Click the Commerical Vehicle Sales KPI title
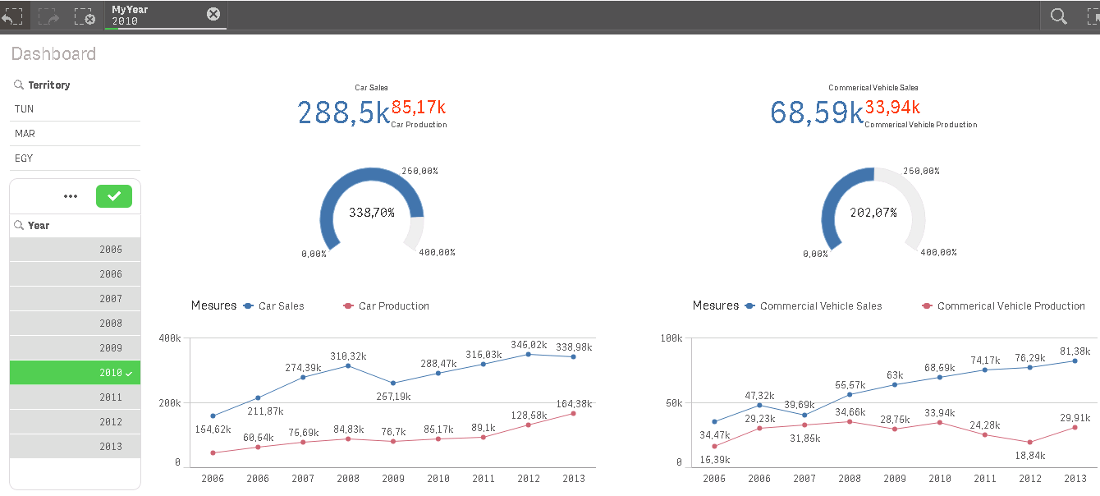Screen dimensions: 1100x496 [x=873, y=87]
